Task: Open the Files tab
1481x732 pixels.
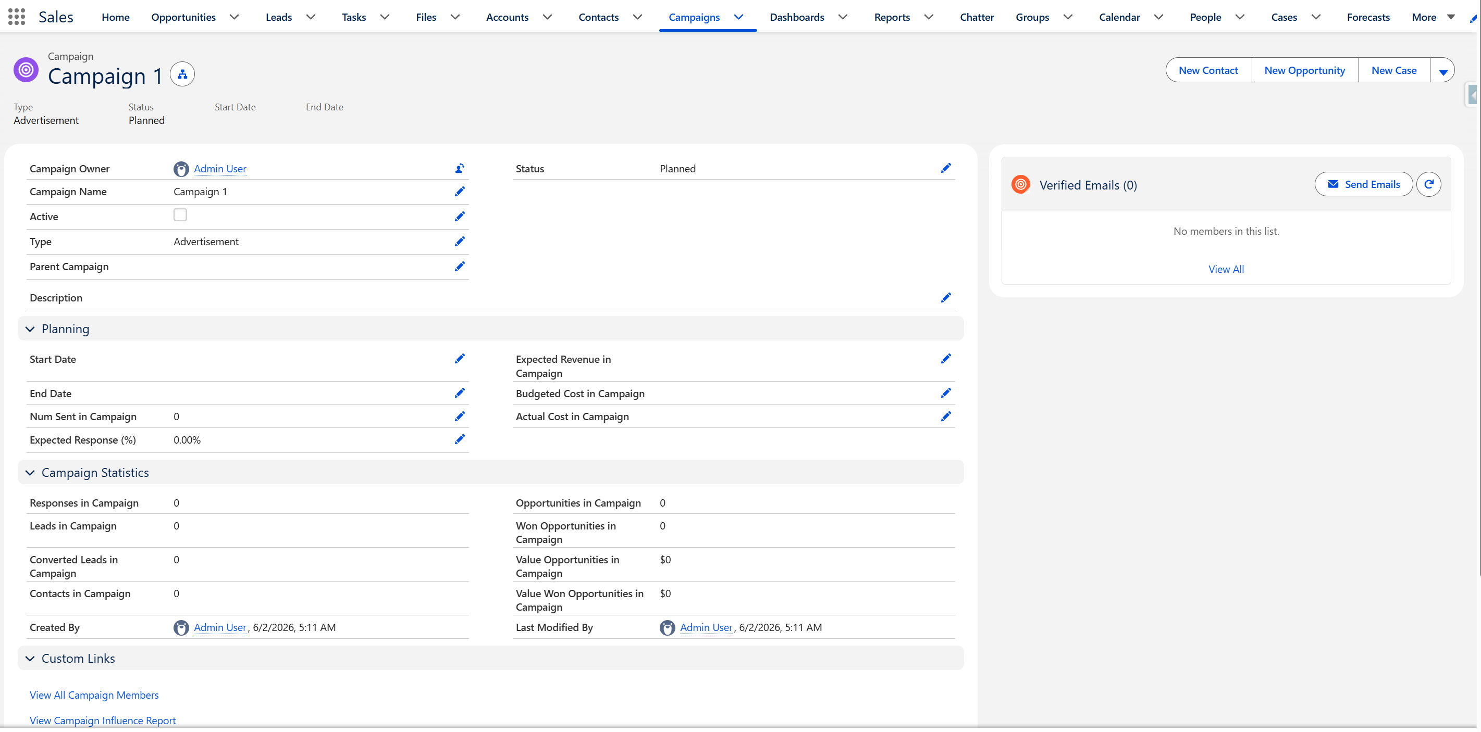Action: [426, 17]
